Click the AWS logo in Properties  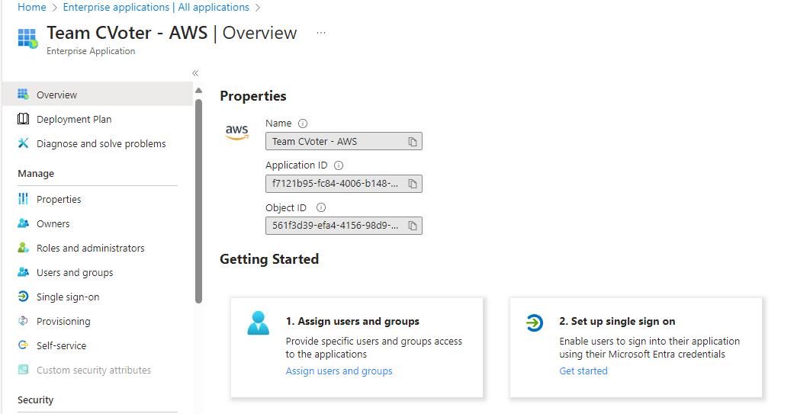(x=237, y=132)
